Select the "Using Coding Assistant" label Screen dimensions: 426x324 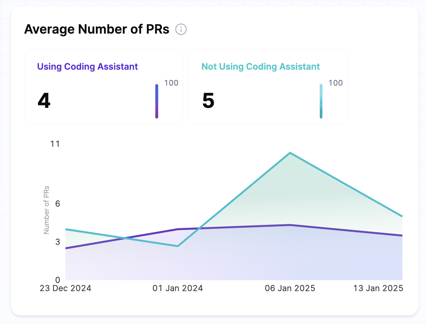pyautogui.click(x=87, y=66)
